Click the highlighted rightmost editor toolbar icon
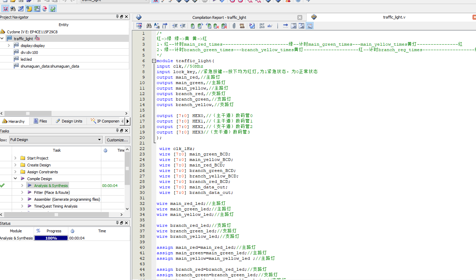476x280 pixels. (309, 26)
